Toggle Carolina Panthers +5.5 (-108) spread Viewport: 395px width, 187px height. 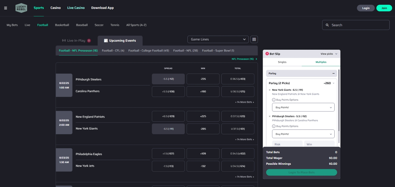168,91
